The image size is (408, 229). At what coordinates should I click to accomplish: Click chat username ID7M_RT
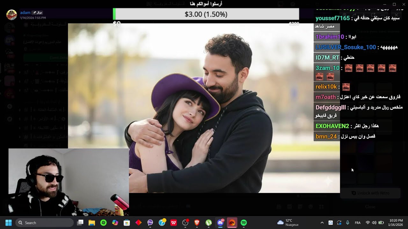[328, 58]
